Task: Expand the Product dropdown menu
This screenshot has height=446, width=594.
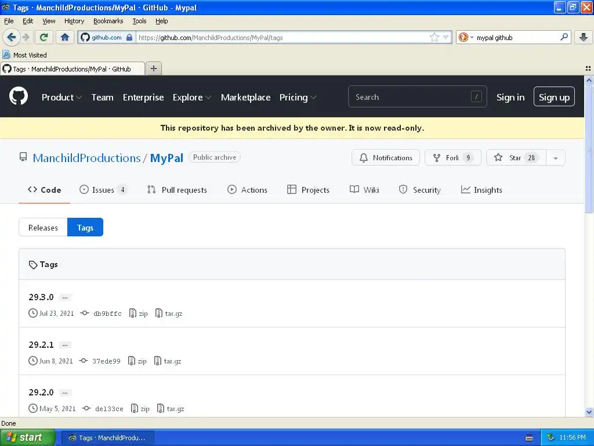Action: pos(61,98)
